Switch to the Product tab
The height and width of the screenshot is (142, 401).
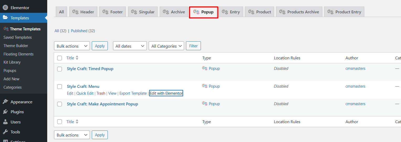click(260, 12)
